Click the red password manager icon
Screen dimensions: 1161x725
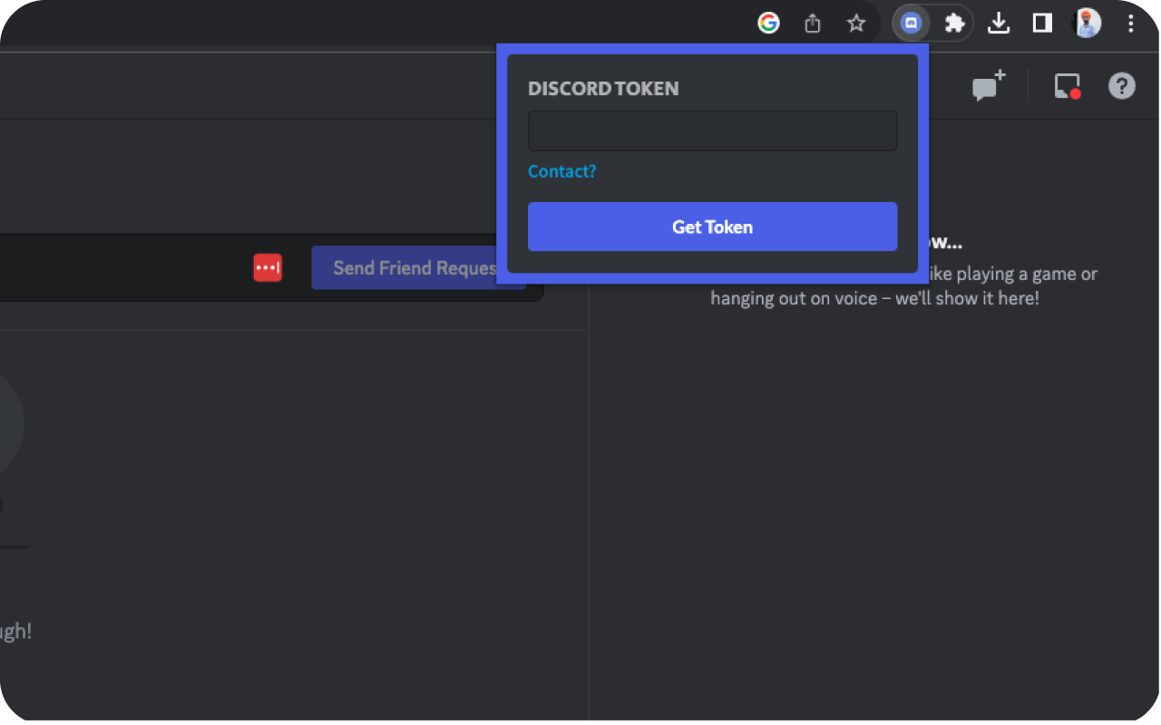click(268, 267)
